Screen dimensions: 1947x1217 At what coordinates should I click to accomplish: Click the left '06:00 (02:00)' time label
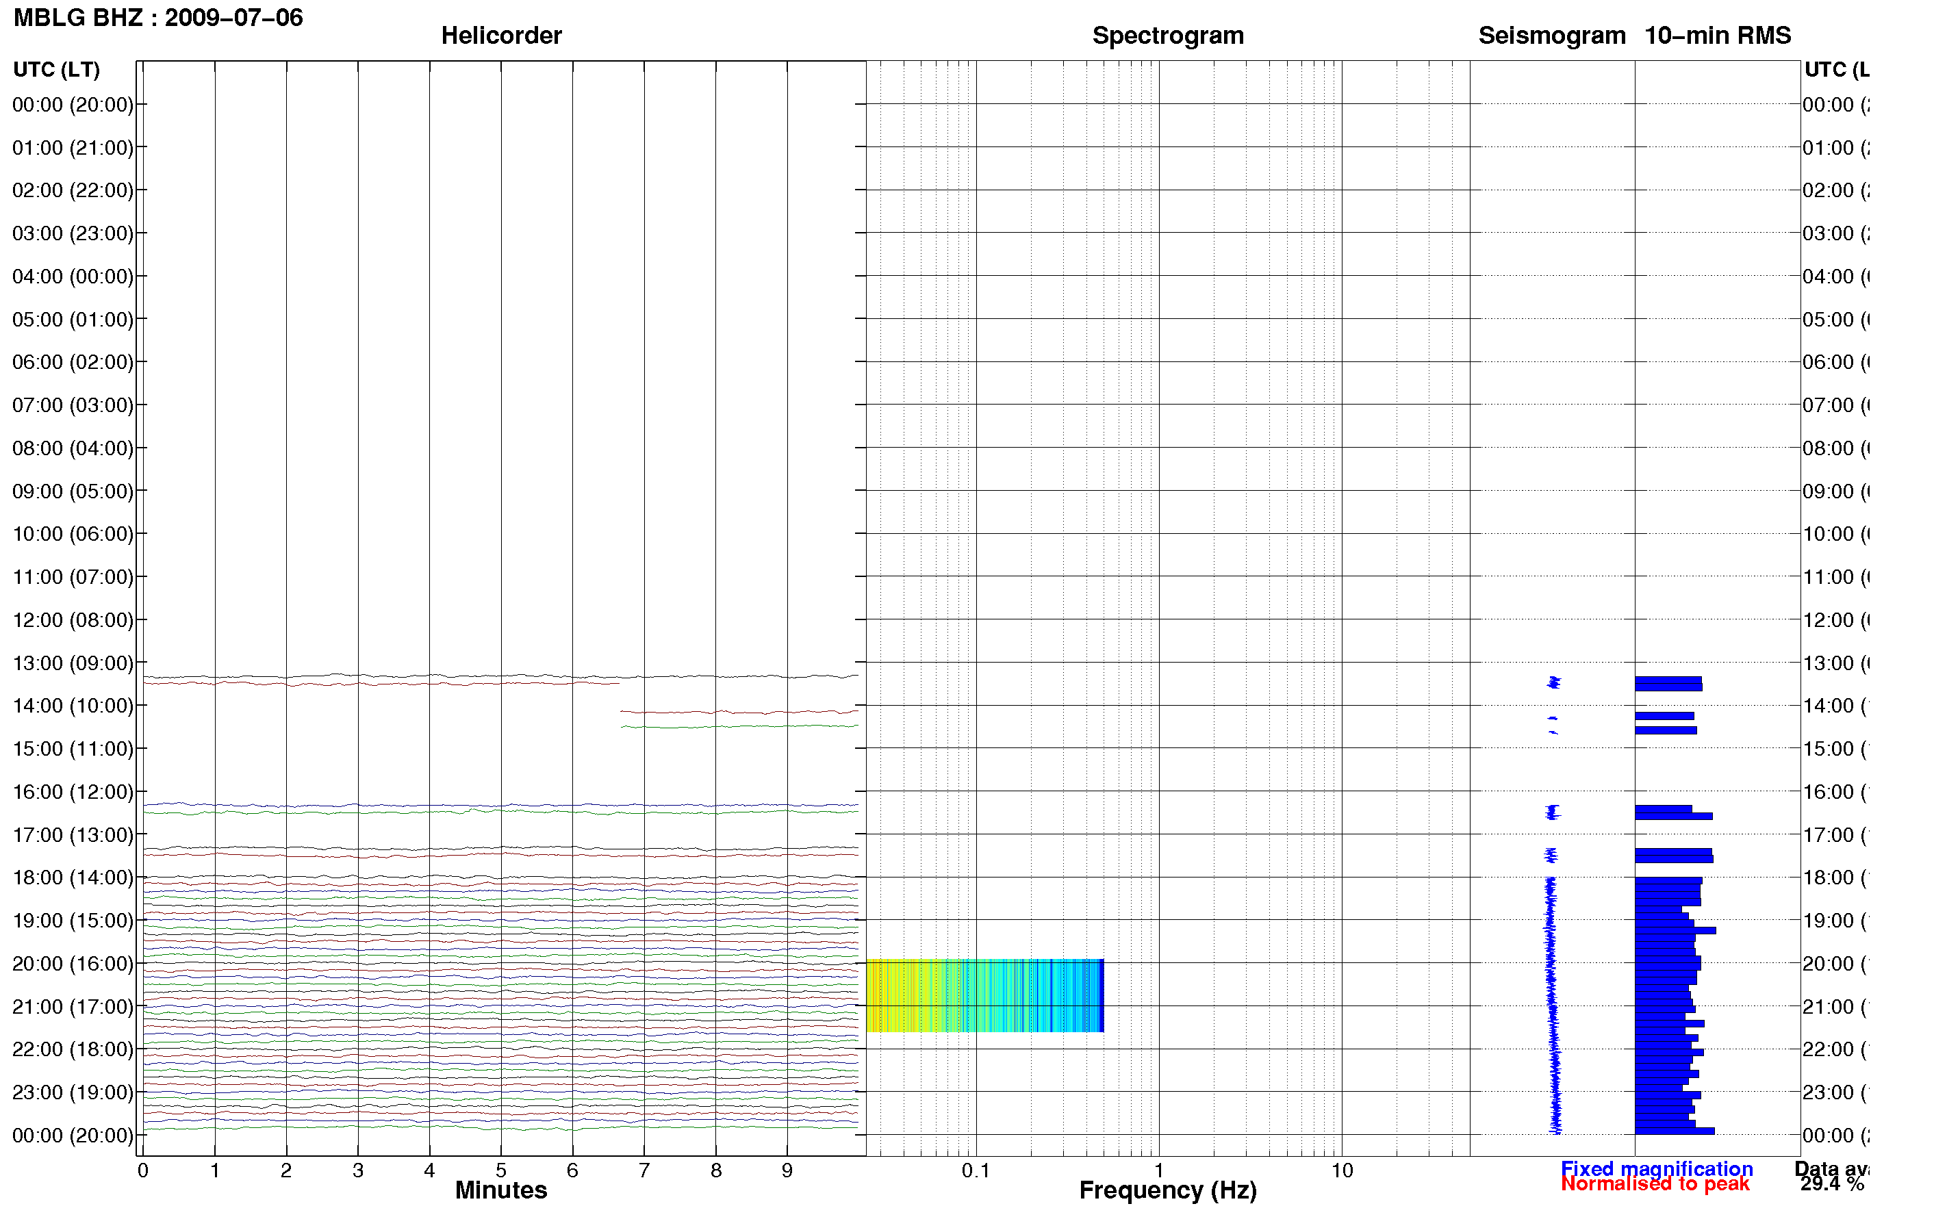tap(73, 362)
